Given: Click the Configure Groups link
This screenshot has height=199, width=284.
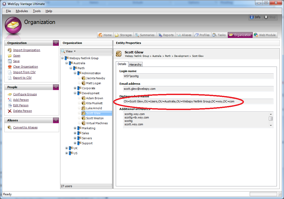Looking at the screenshot, I should 25,94.
